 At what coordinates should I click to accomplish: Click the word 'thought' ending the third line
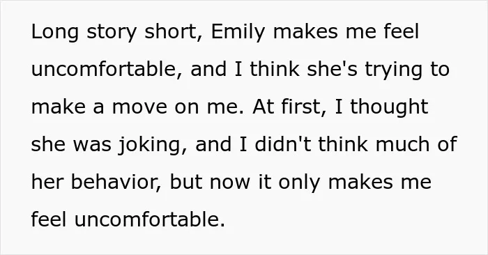point(389,108)
